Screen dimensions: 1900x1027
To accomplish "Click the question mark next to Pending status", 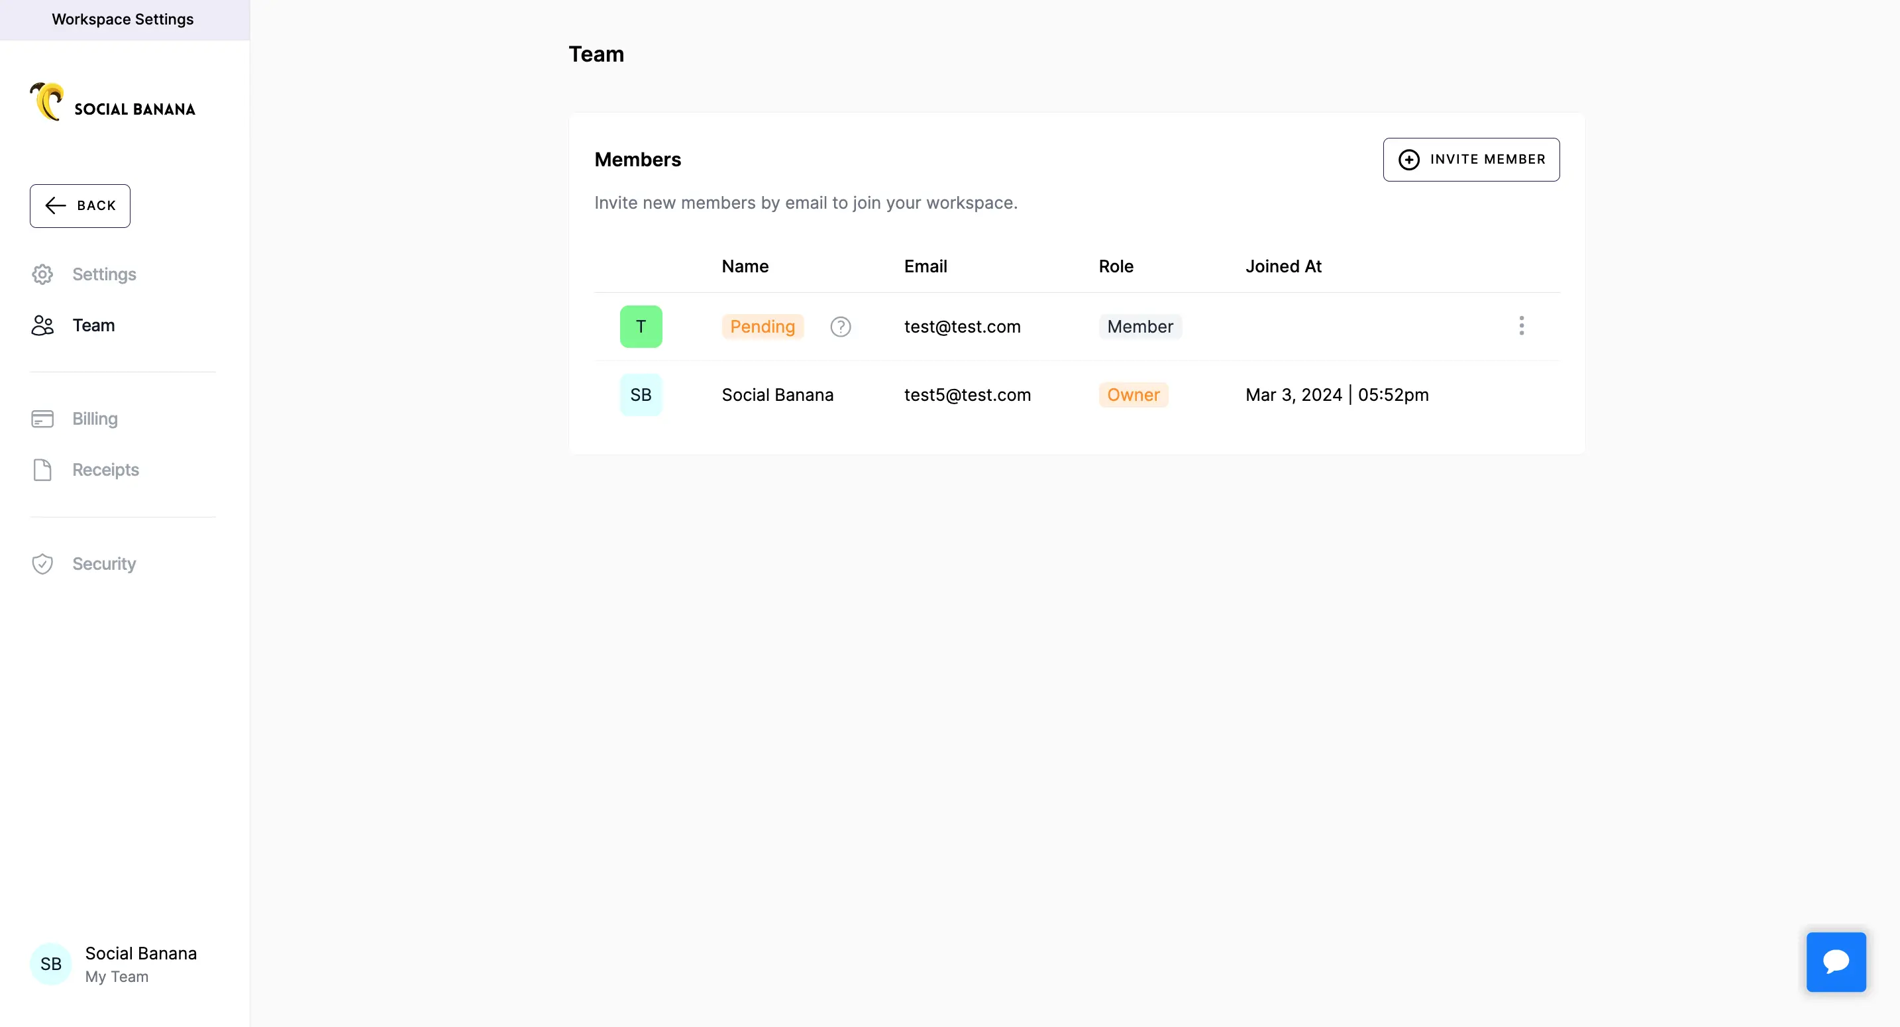I will point(840,326).
